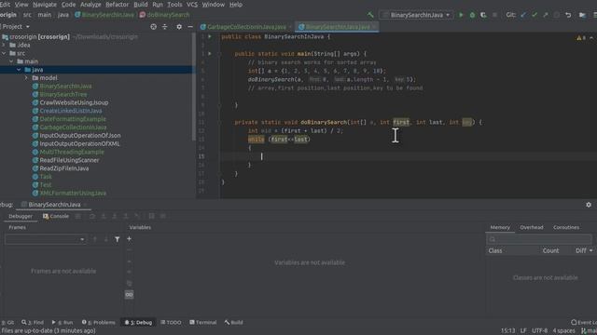The height and width of the screenshot is (335, 597).
Task: Collapse the main folder
Action: [11, 61]
